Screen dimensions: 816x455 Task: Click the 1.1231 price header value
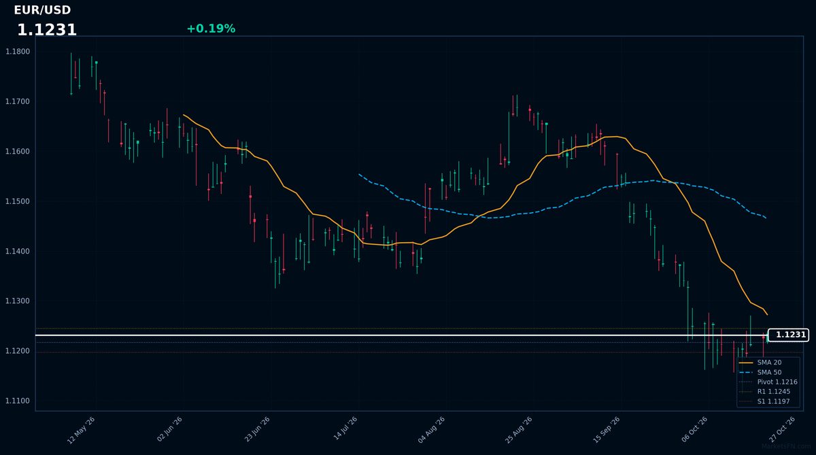click(x=47, y=30)
